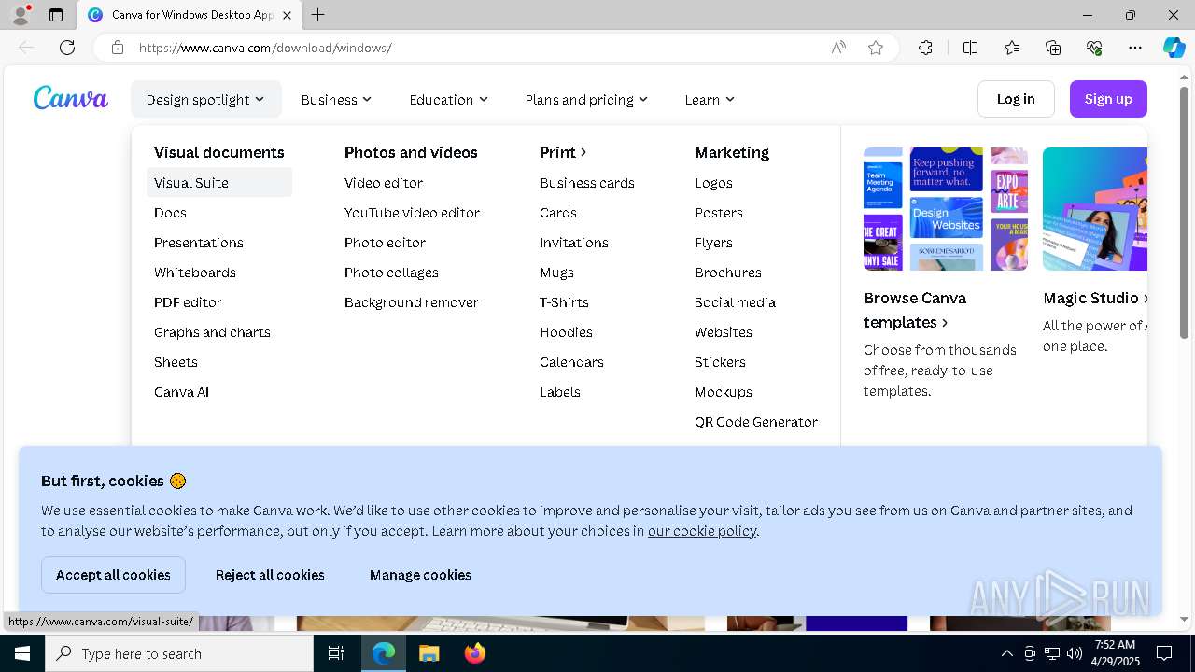Viewport: 1195px width, 672px height.
Task: Open Graphs and charts link
Action: click(x=212, y=332)
